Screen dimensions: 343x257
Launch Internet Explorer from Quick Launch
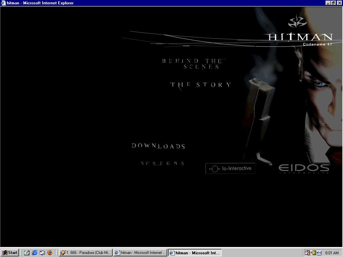(x=35, y=253)
